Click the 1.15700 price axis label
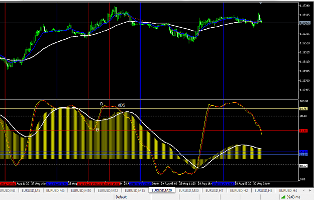This screenshot has width=314, height=200. click(x=305, y=81)
